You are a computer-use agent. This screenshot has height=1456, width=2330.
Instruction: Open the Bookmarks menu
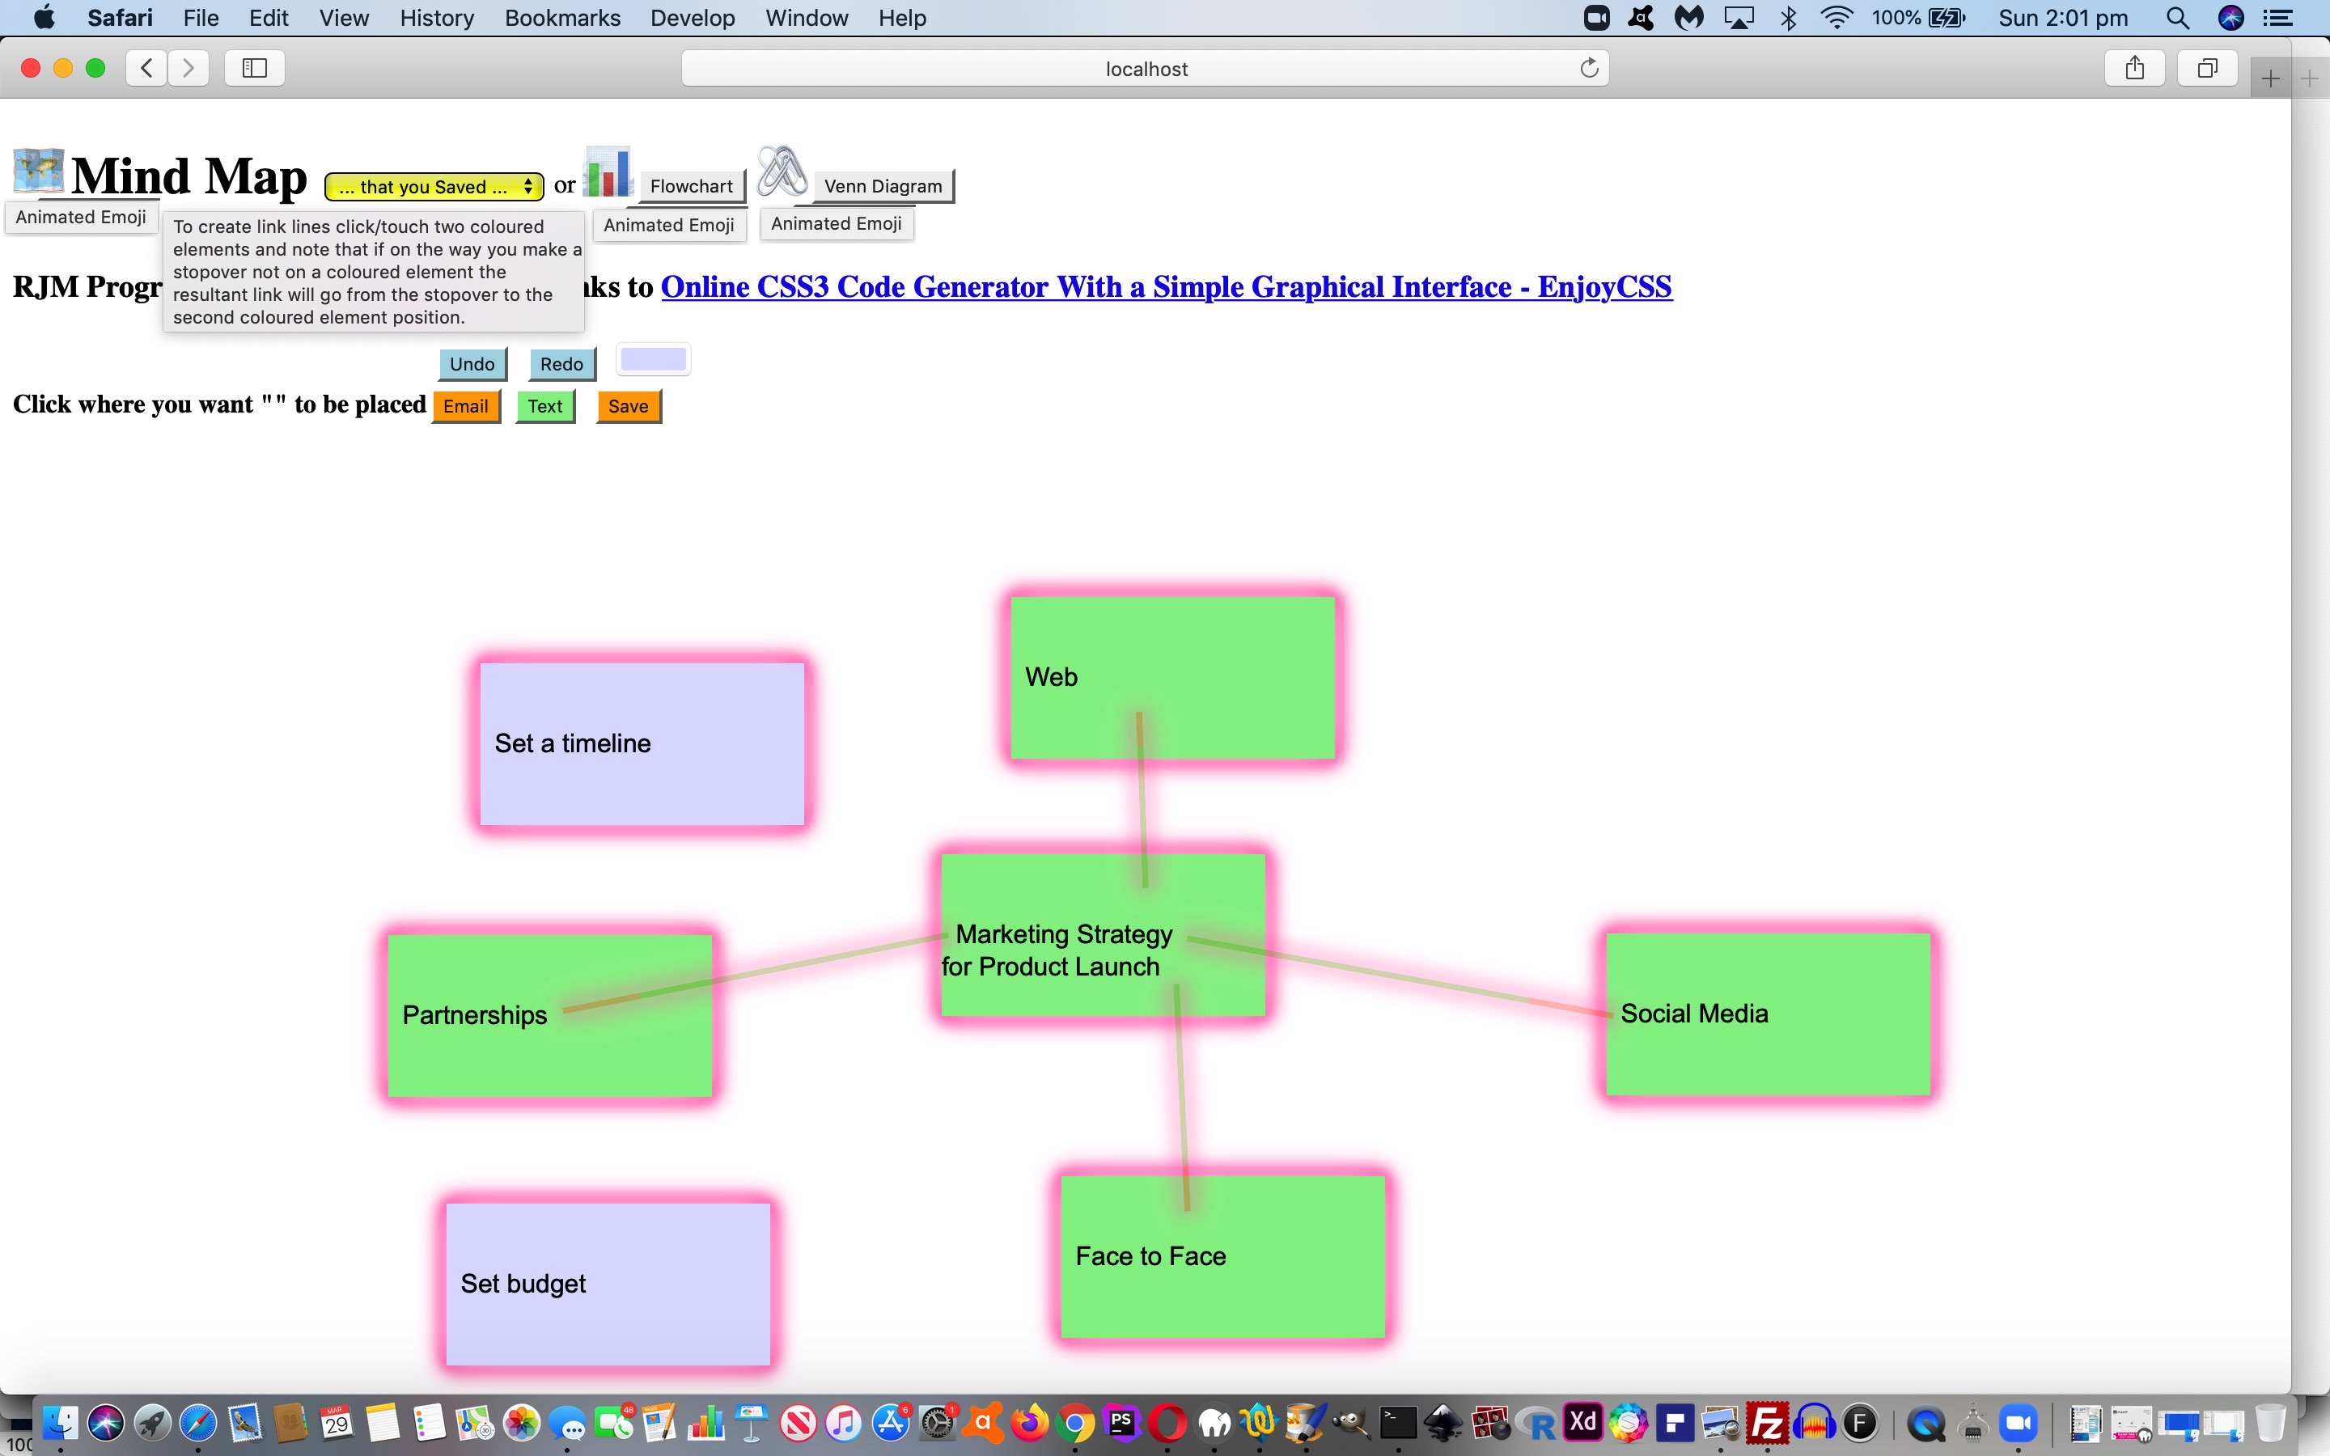562,17
